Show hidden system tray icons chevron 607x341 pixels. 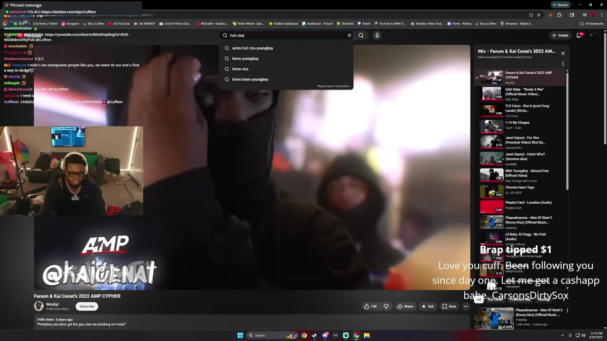coord(563,335)
